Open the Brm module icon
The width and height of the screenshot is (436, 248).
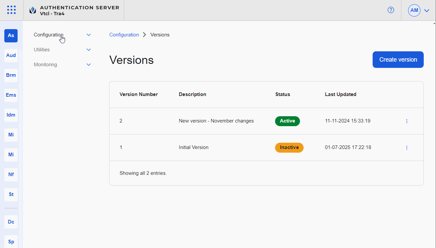[11, 75]
